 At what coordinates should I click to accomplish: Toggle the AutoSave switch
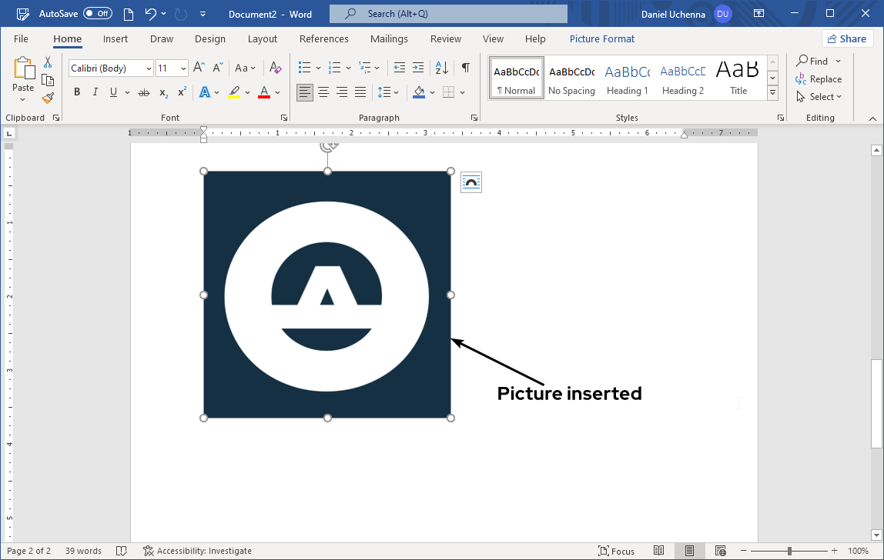(x=98, y=14)
